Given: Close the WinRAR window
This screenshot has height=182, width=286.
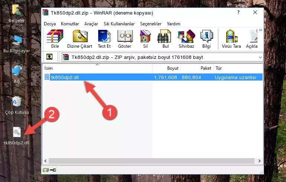Looking at the screenshot, I should point(255,12).
